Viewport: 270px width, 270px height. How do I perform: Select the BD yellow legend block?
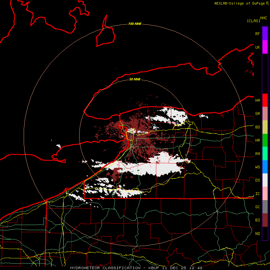click(x=265, y=127)
